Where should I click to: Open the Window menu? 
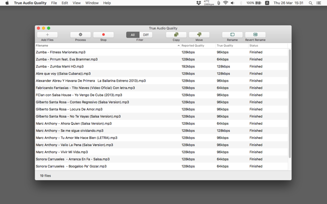tap(92, 3)
